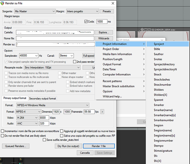
Task: Insert the $regionnumber wildcard
Action: pos(168,141)
